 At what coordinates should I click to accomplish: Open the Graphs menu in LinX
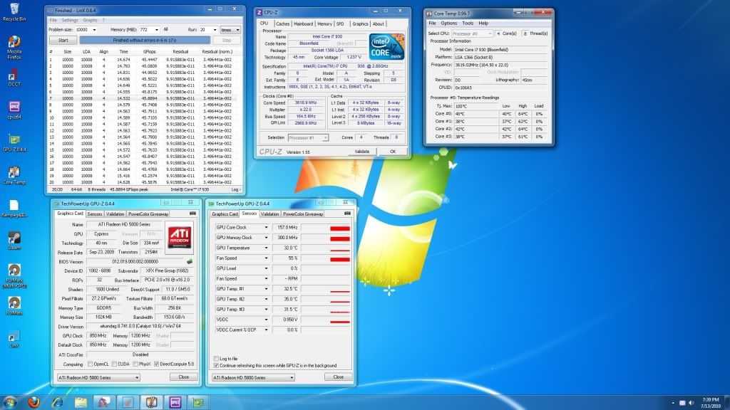[x=91, y=20]
